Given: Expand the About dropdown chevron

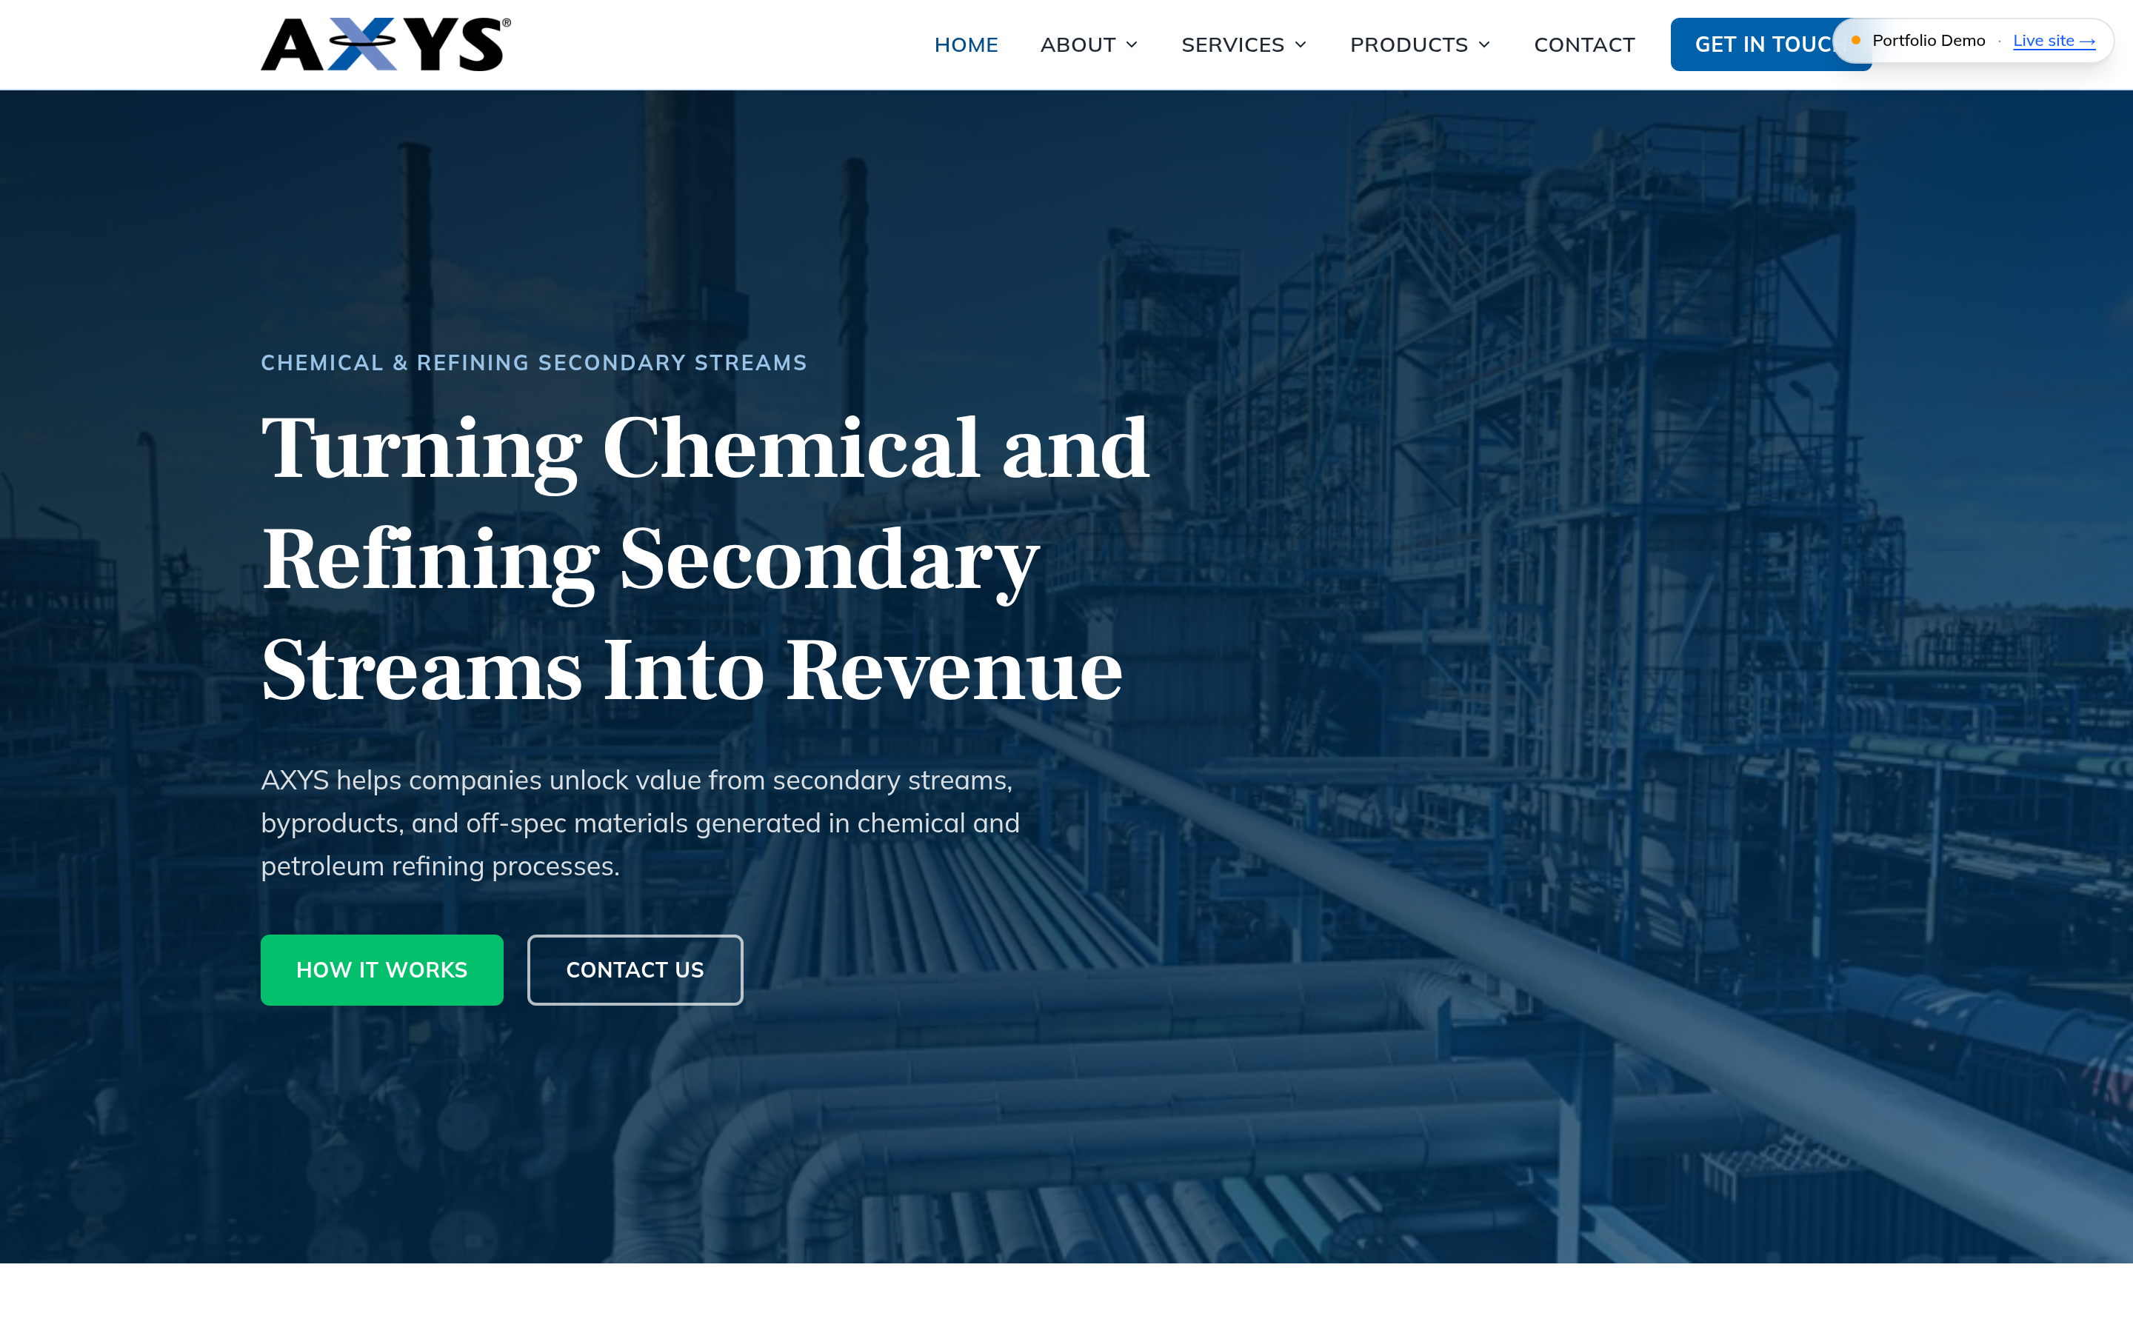Looking at the screenshot, I should click(1132, 45).
